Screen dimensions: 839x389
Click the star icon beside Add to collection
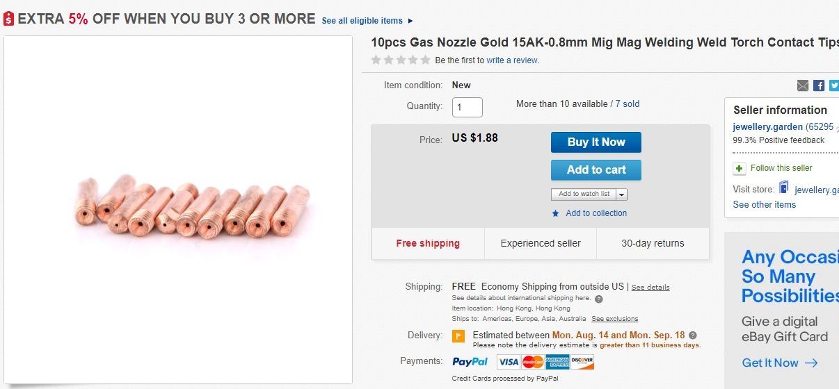pyautogui.click(x=555, y=213)
